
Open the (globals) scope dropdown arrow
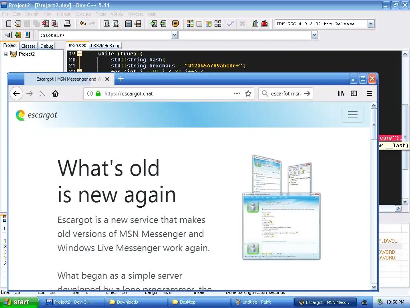pos(175,35)
